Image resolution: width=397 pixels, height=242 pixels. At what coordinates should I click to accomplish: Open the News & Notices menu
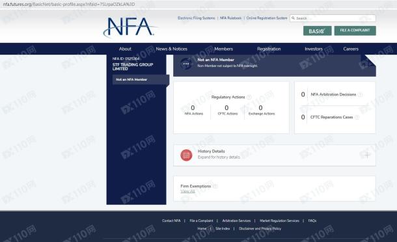(x=171, y=49)
